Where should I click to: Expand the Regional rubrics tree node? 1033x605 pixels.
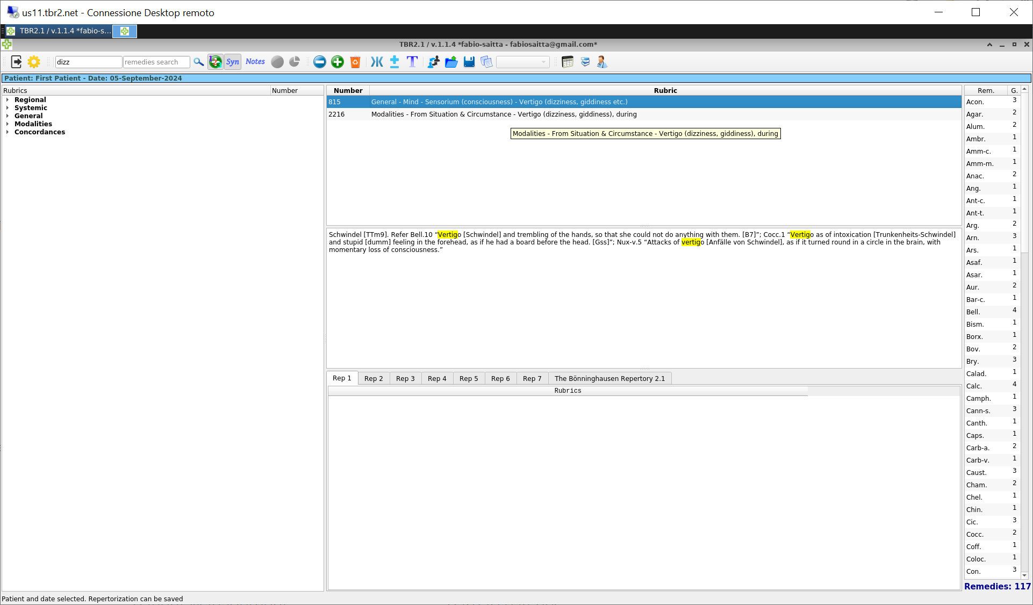click(8, 100)
